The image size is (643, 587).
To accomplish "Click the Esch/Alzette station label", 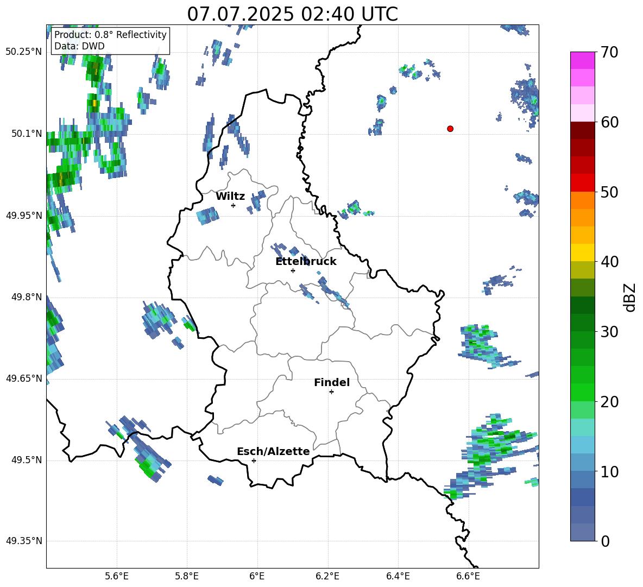I will click(x=273, y=451).
